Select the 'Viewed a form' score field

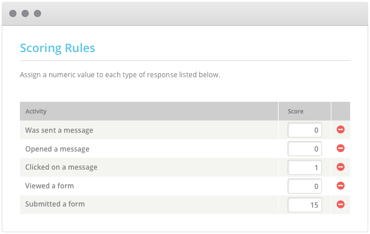(304, 186)
